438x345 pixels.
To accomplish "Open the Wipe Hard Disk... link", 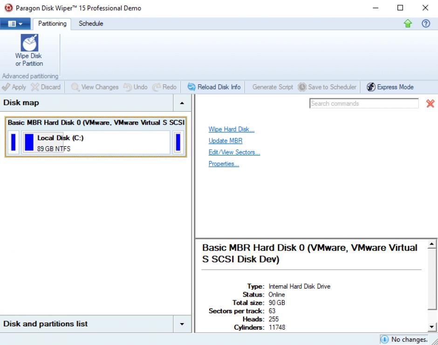I will click(x=231, y=129).
